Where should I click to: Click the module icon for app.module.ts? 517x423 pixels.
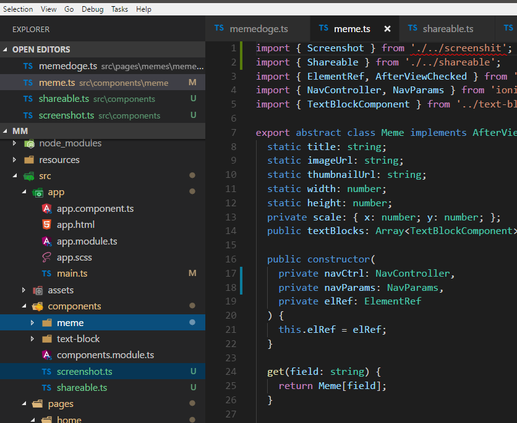[46, 241]
